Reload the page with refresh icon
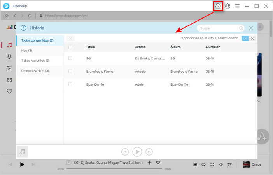 (30, 16)
